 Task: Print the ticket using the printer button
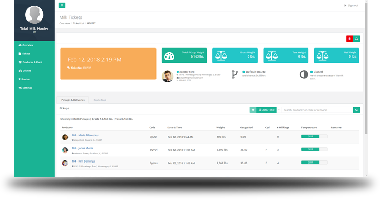click(x=356, y=39)
